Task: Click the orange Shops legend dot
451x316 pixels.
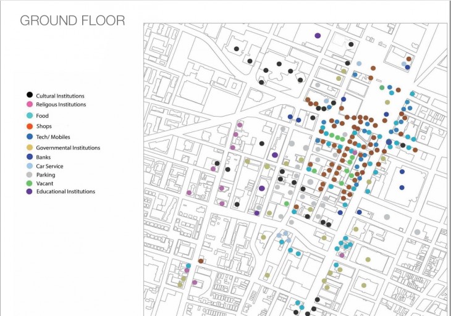Action: (30, 127)
